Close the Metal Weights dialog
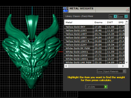 point(127,10)
